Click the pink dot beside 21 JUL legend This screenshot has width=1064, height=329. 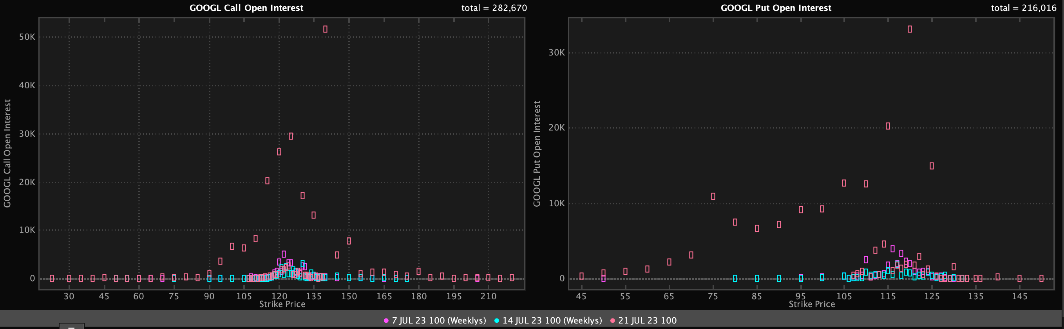[613, 320]
